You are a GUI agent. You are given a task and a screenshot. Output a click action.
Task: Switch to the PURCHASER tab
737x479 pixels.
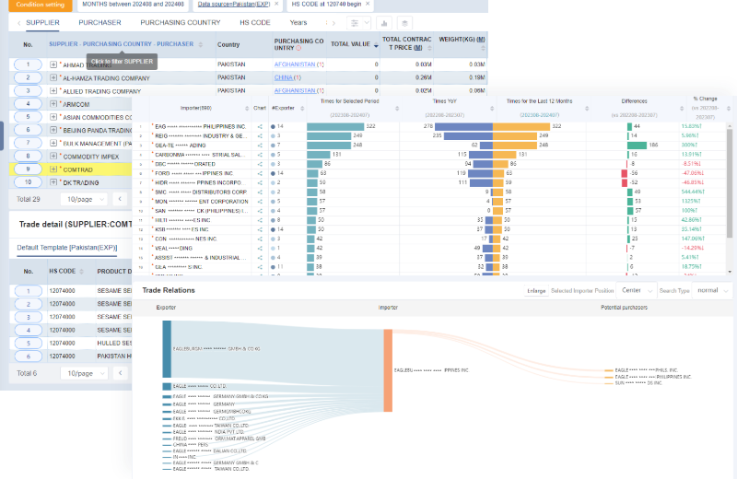(x=99, y=22)
